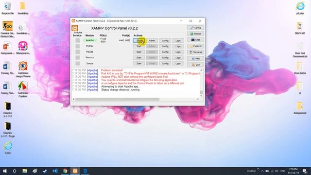View the Tomcat Logs

click(178, 64)
